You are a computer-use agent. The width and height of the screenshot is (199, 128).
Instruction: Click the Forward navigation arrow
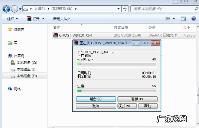pos(15,9)
